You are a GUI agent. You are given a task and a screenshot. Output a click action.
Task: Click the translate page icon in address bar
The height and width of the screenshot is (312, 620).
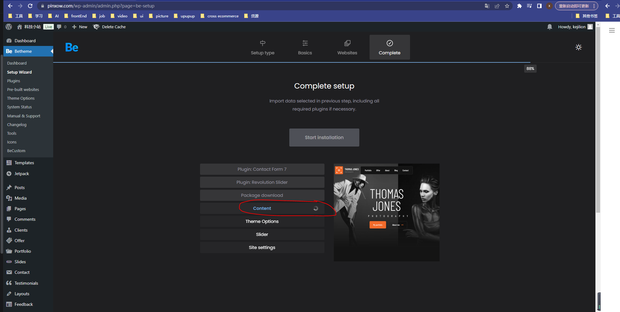coord(487,6)
